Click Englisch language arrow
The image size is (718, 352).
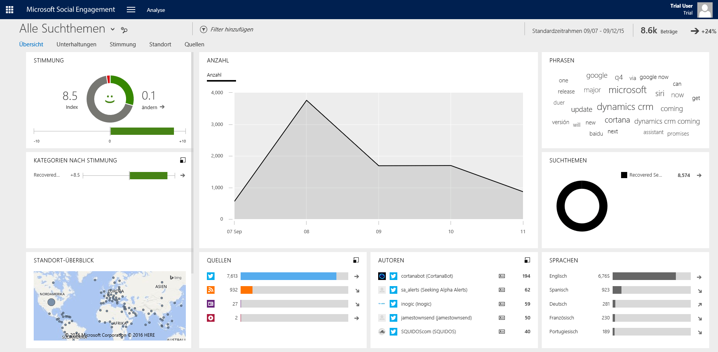(x=699, y=277)
